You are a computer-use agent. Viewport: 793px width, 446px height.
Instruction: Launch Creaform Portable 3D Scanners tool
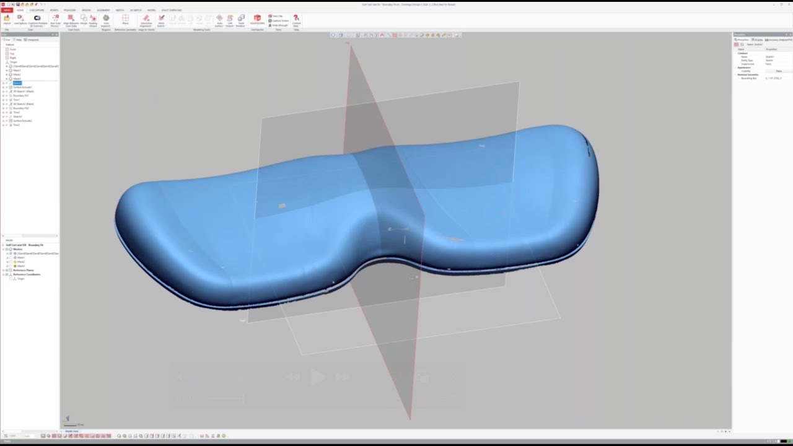[37, 20]
